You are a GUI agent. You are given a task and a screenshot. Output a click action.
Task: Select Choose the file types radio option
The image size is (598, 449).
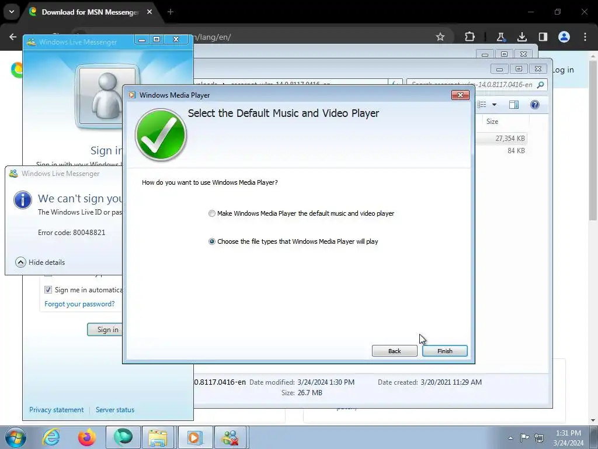211,241
